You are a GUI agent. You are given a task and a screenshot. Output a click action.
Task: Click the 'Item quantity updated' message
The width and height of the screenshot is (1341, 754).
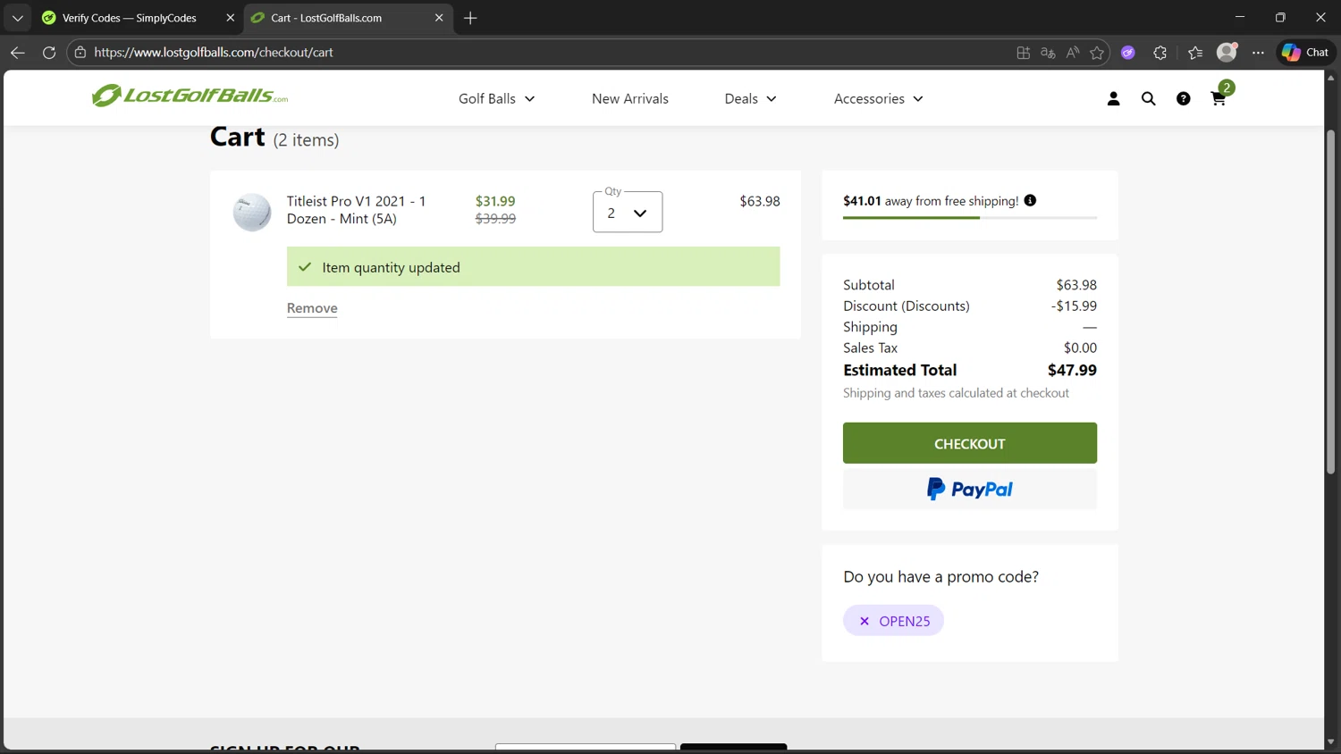pyautogui.click(x=533, y=266)
